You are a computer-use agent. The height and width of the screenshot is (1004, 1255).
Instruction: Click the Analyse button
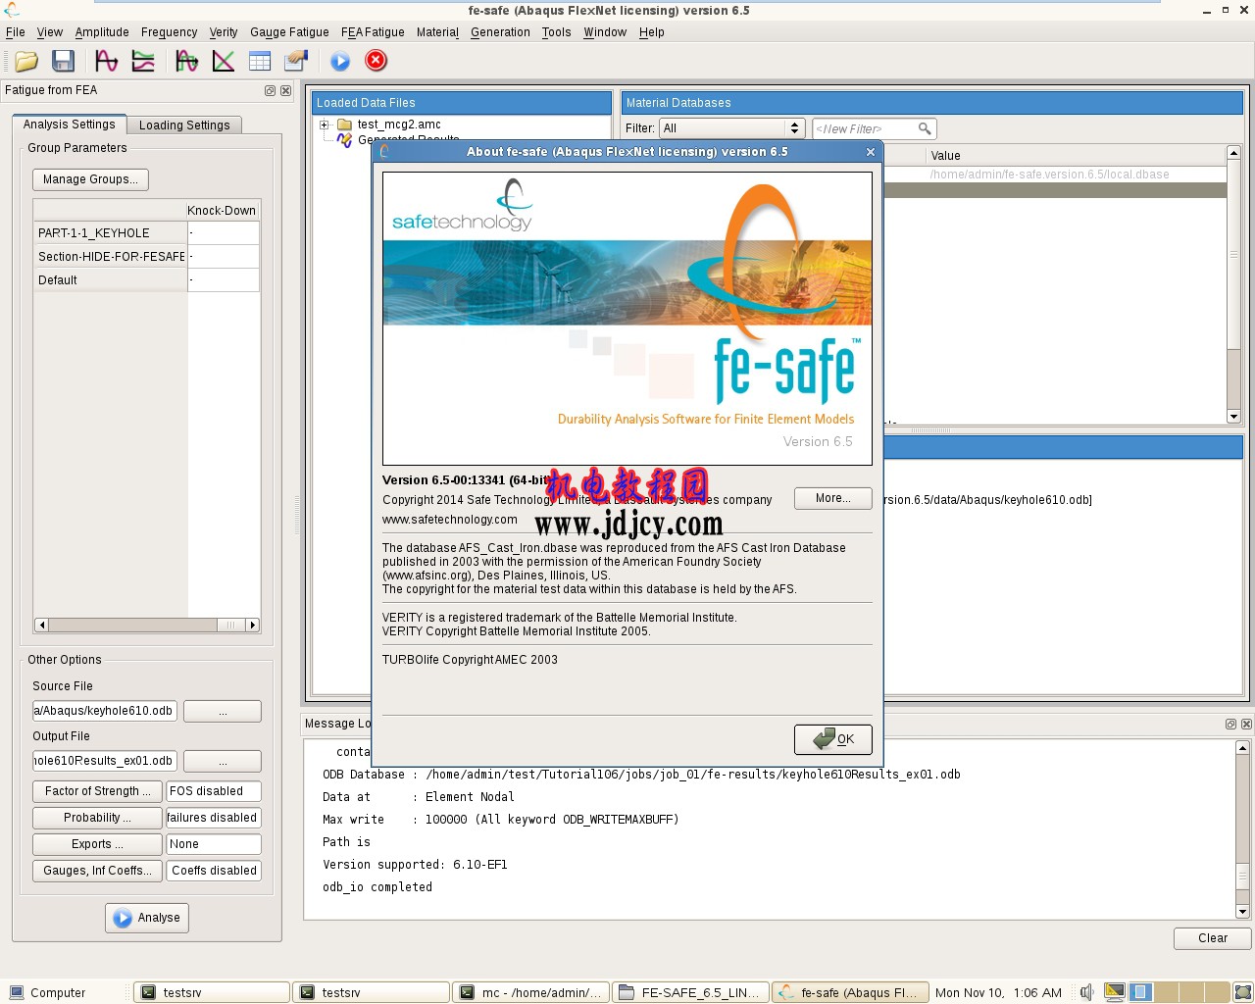point(147,918)
